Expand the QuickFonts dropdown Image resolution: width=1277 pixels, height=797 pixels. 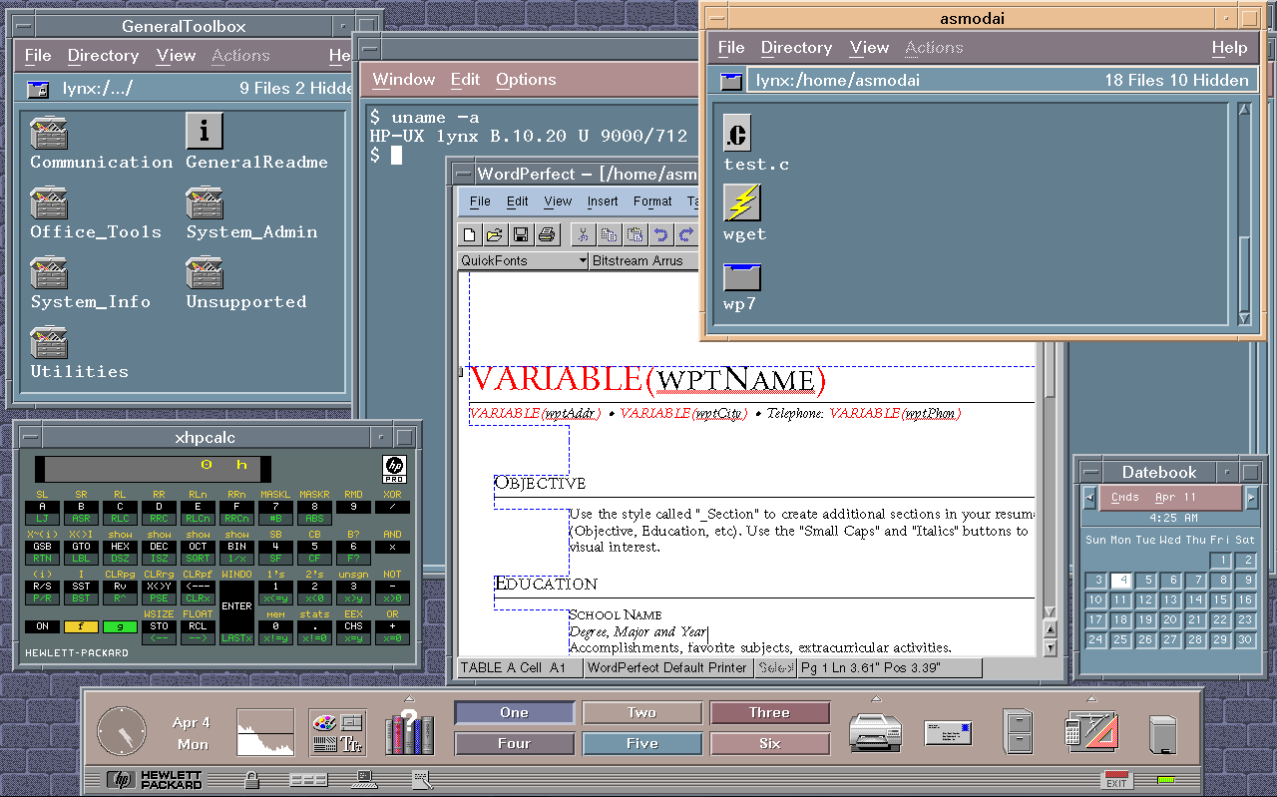(583, 260)
